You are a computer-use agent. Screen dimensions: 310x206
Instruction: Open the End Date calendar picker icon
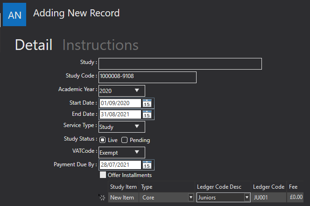point(147,114)
